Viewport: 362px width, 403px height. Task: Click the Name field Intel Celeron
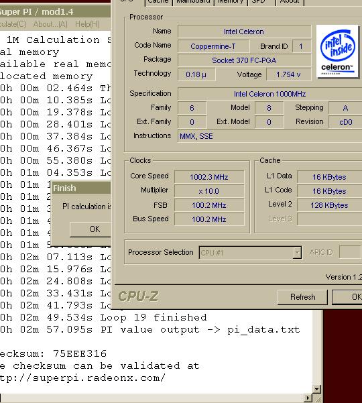click(244, 32)
